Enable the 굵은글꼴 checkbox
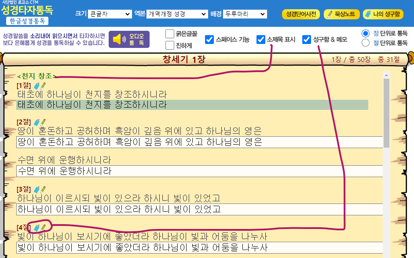The height and width of the screenshot is (258, 414). pyautogui.click(x=169, y=34)
